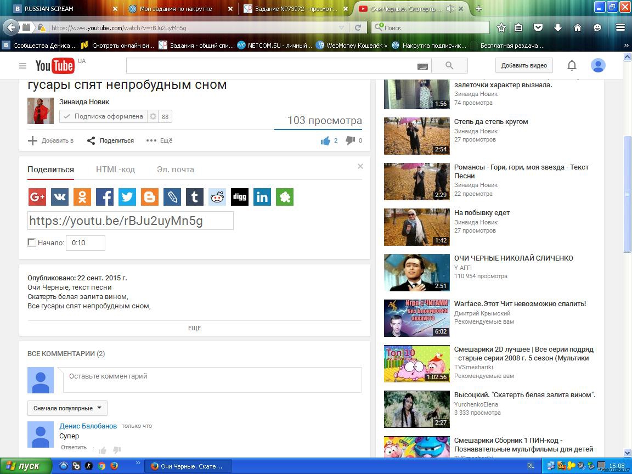Image resolution: width=632 pixels, height=474 pixels.
Task: Enable the Начало start time checkbox
Action: tap(32, 242)
